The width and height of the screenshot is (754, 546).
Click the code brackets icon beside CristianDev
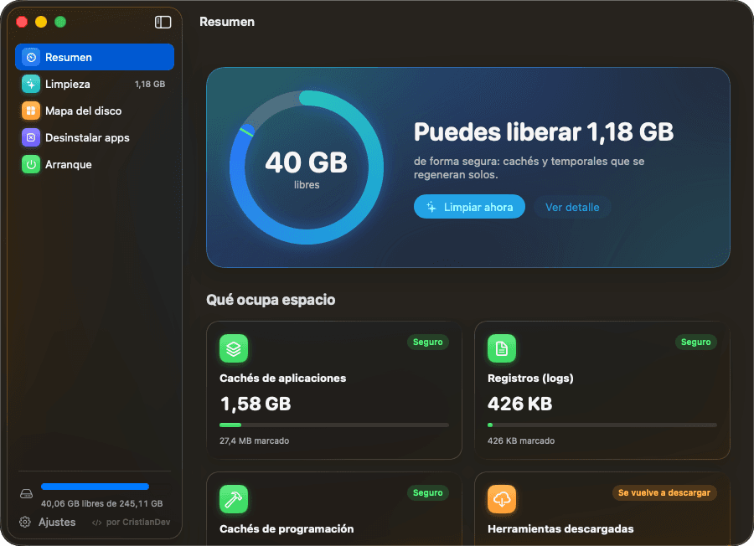coord(96,523)
